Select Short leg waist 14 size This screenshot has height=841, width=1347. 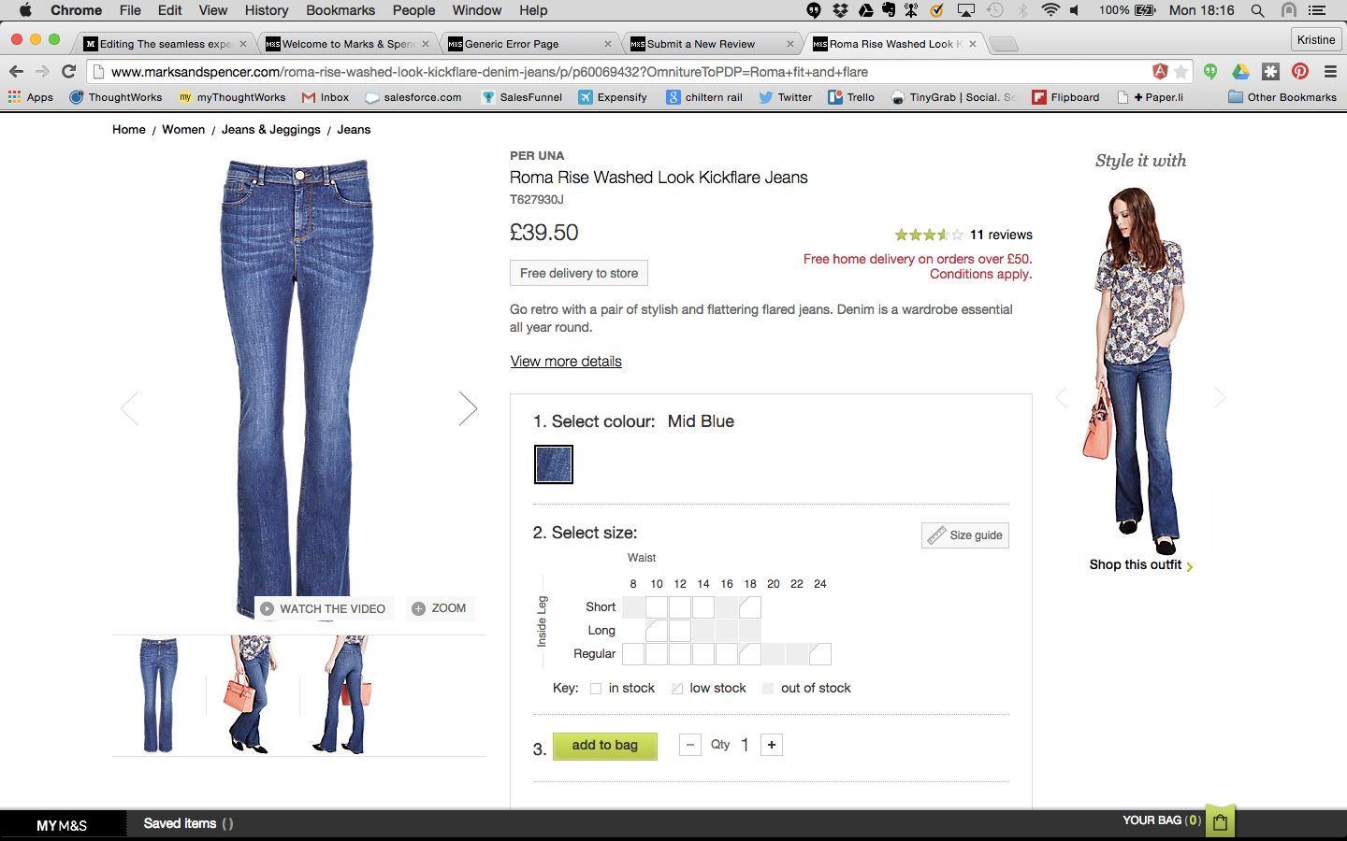(703, 607)
